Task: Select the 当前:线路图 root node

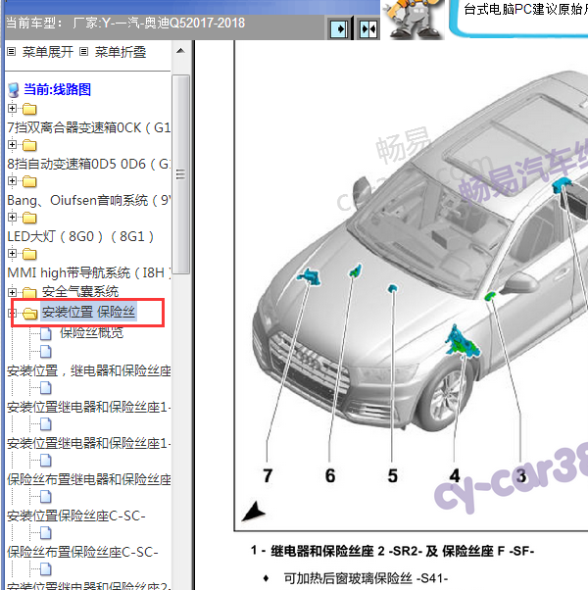Action: click(x=57, y=89)
